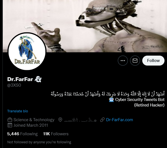
Task: Click the @3XS0 handle text
Action: click(14, 85)
